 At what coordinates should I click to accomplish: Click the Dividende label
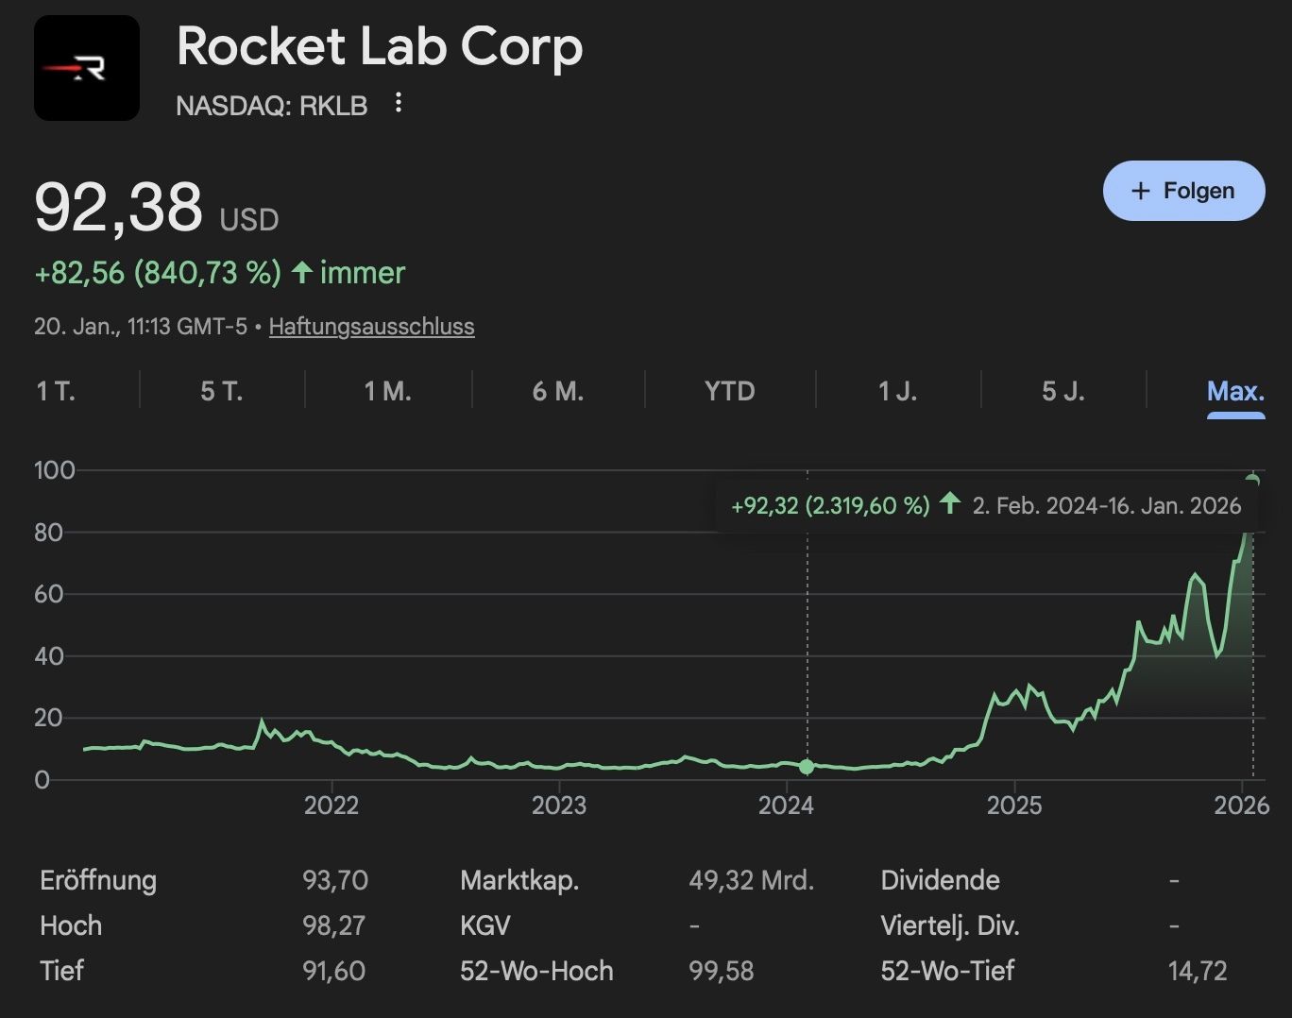click(941, 880)
